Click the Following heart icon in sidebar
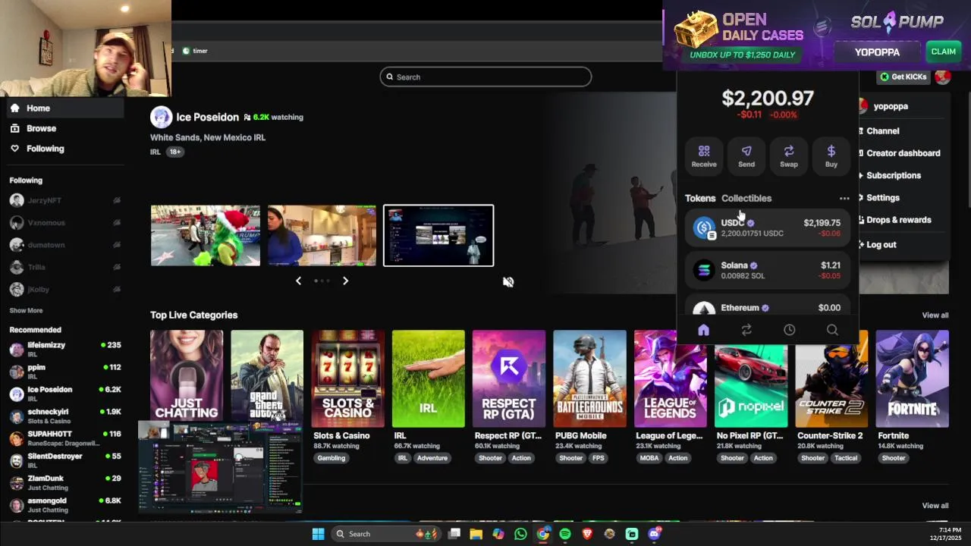Viewport: 971px width, 546px height. click(x=14, y=149)
